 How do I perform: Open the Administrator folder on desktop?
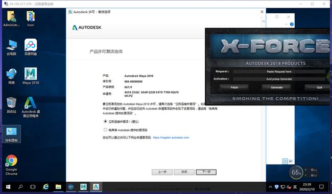point(11,18)
